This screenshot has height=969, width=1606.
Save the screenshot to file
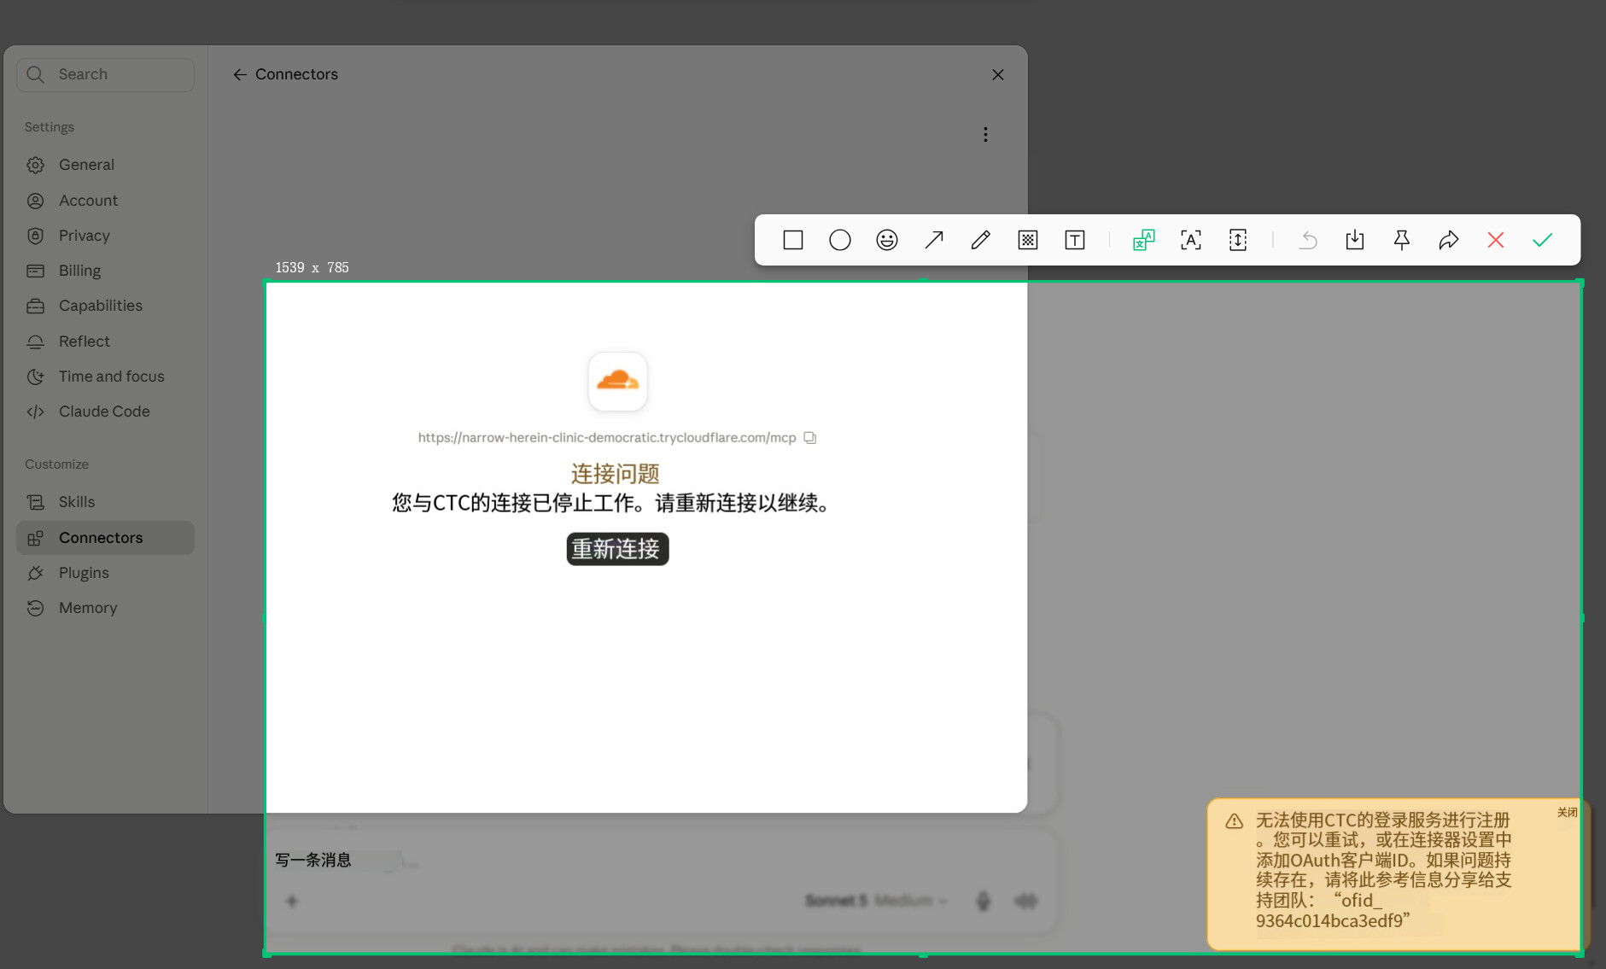[1355, 240]
